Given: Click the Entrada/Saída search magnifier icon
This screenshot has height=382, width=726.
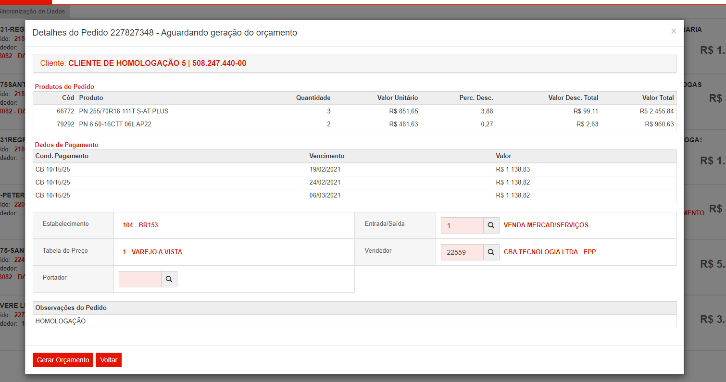Looking at the screenshot, I should pos(491,225).
